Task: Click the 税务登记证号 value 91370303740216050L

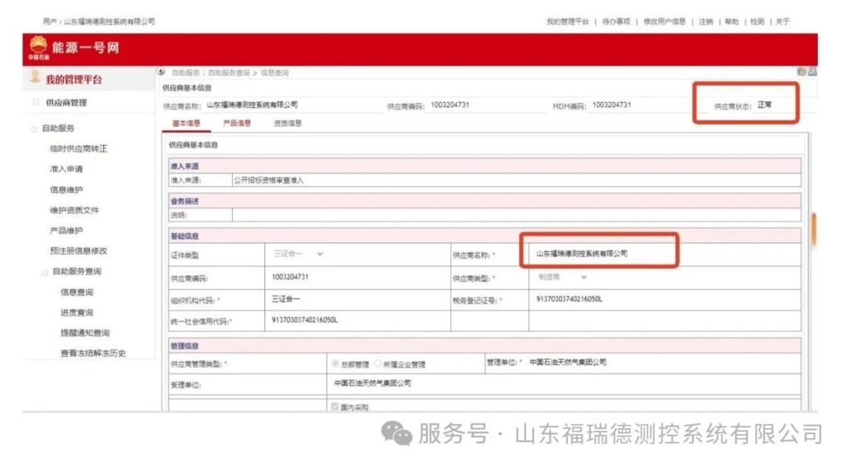Action: [x=568, y=299]
